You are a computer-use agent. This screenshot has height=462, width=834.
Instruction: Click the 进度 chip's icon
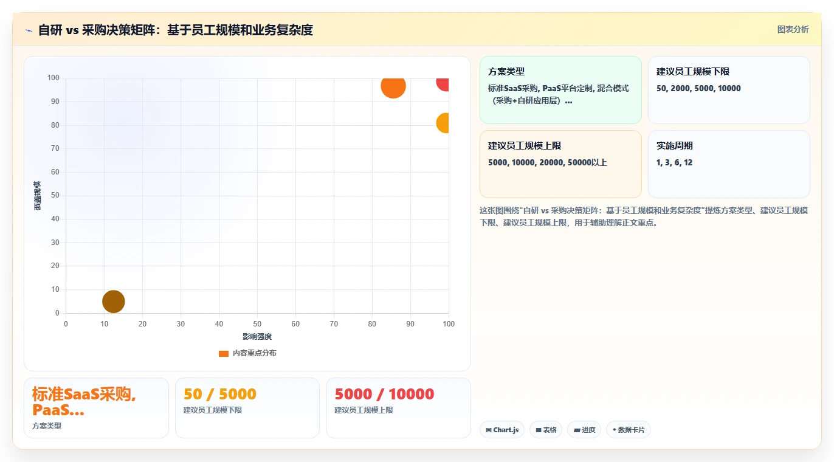[576, 430]
